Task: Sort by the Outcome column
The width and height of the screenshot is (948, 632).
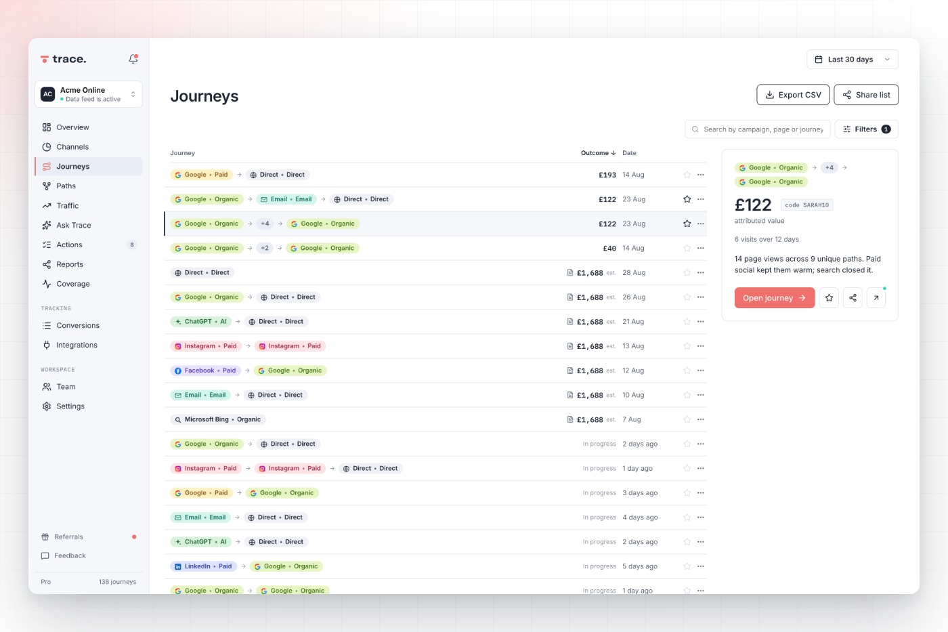Action: pos(598,153)
